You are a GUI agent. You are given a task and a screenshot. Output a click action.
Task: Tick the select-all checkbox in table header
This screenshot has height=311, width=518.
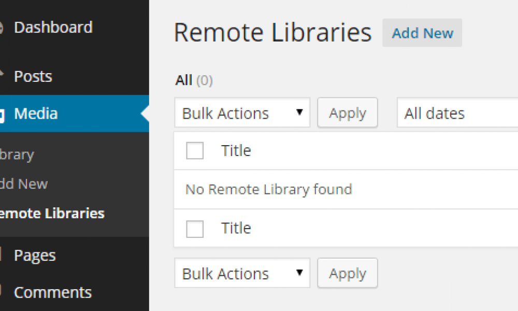tap(195, 151)
